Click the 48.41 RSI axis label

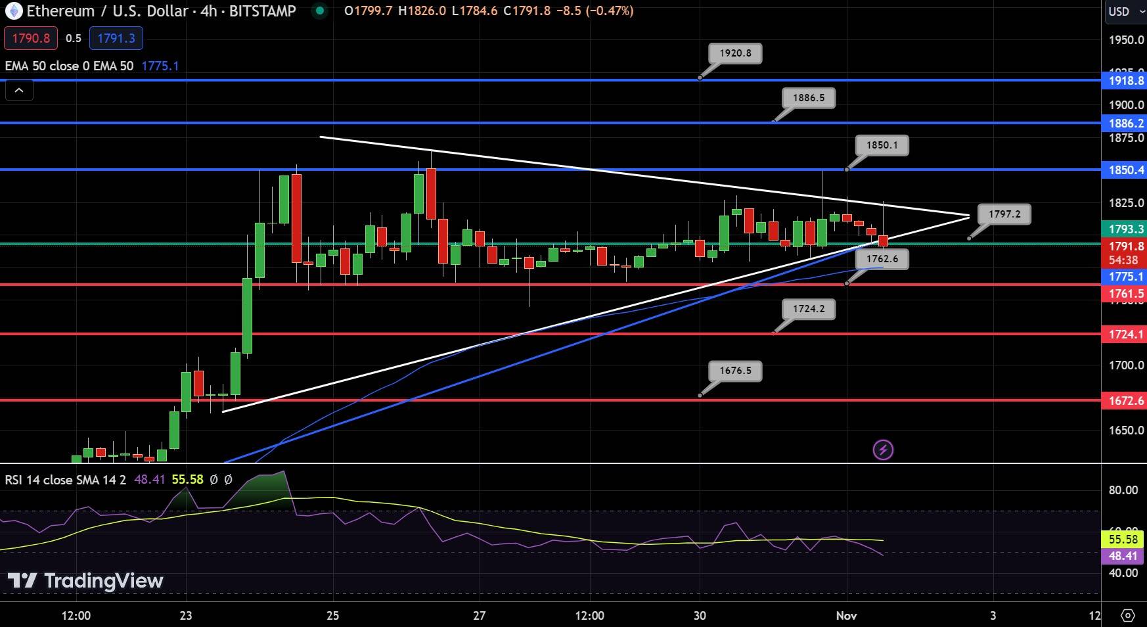click(x=1123, y=556)
